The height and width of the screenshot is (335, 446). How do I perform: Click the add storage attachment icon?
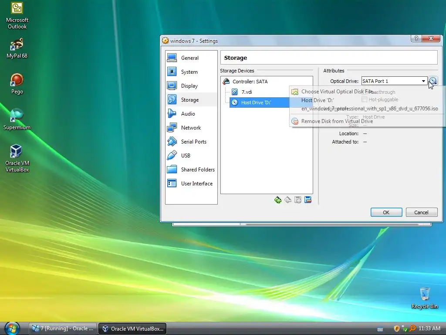pyautogui.click(x=298, y=200)
